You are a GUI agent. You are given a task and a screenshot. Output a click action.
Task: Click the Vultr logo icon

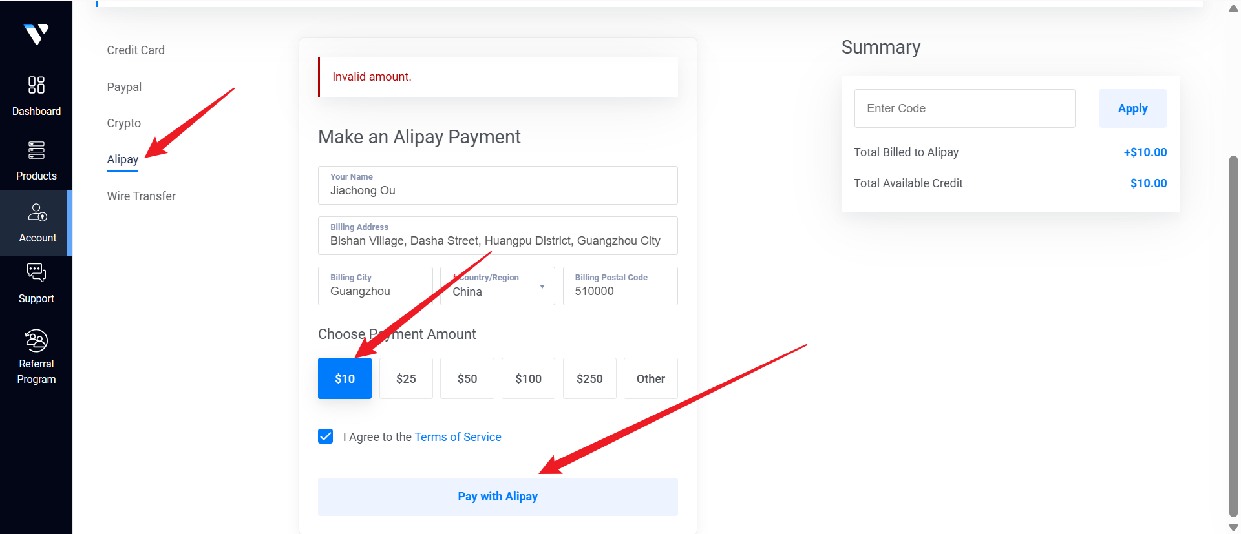click(36, 34)
